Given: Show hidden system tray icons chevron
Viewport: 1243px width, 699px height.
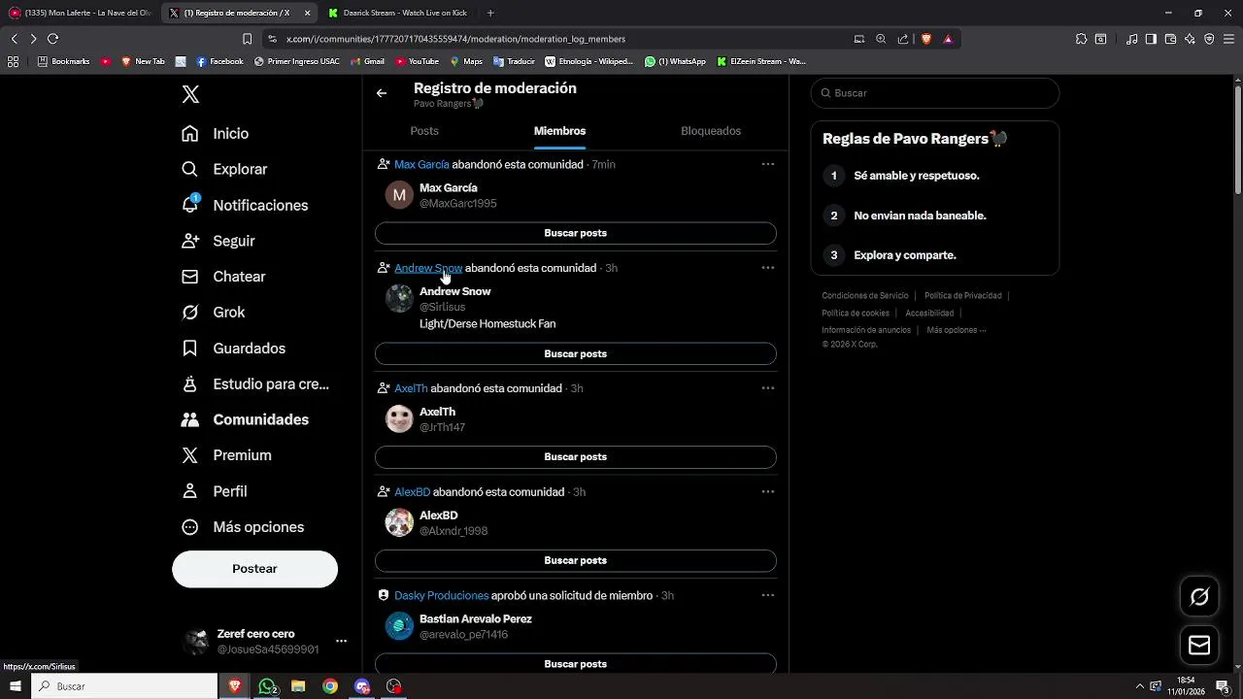Looking at the screenshot, I should click(1140, 686).
